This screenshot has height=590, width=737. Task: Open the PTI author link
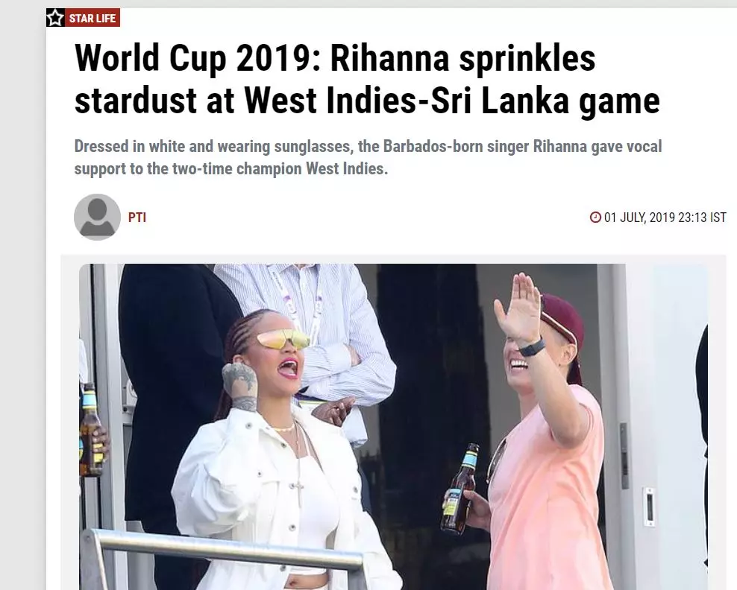pos(137,218)
